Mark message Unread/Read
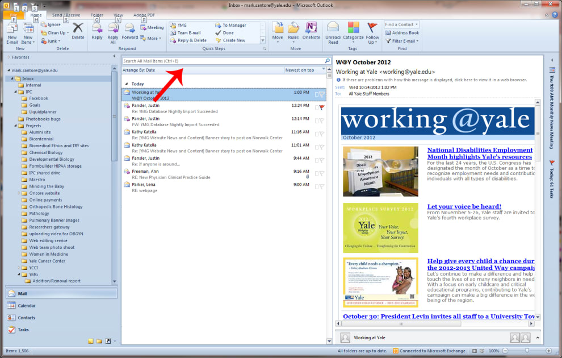Viewport: 562px width, 358px height. 333,34
